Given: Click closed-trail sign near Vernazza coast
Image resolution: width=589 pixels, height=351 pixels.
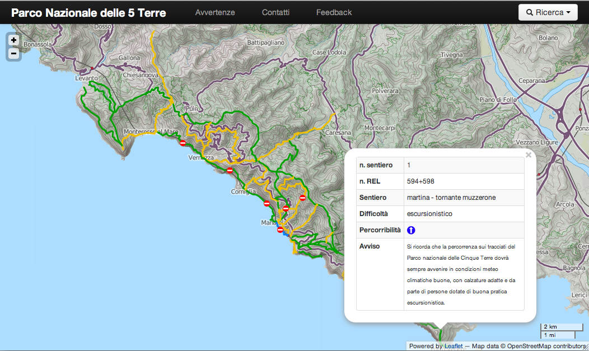Looking at the screenshot, I should [x=230, y=170].
